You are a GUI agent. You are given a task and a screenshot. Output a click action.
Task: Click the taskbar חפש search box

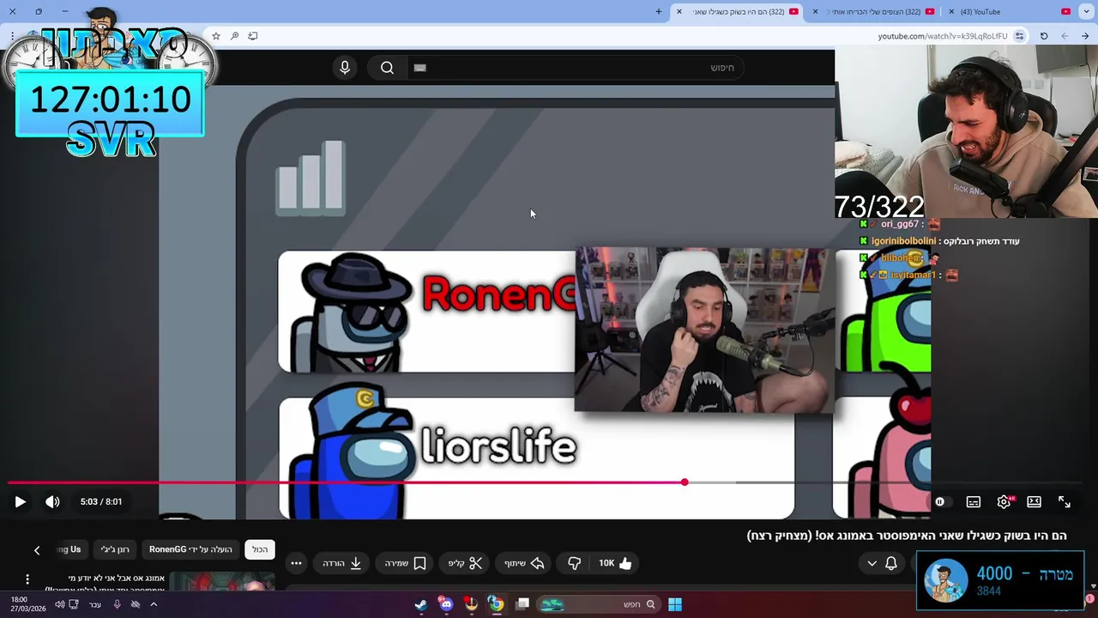600,604
